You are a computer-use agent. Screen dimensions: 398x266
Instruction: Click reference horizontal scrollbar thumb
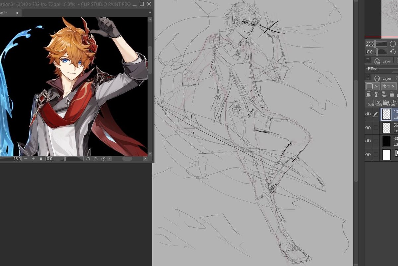127,159
